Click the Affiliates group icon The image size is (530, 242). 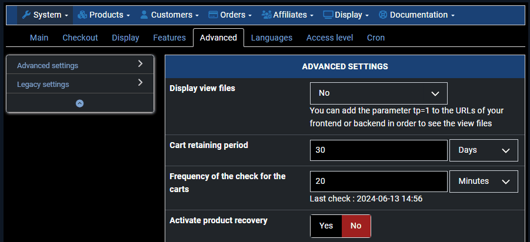point(266,15)
